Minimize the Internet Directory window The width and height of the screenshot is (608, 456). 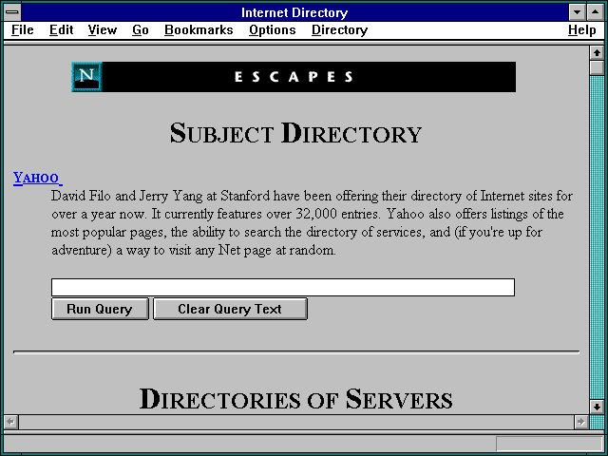coord(577,12)
